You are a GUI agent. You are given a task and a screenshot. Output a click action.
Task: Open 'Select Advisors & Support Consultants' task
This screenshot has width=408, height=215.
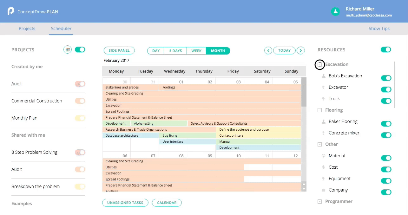pos(244,123)
